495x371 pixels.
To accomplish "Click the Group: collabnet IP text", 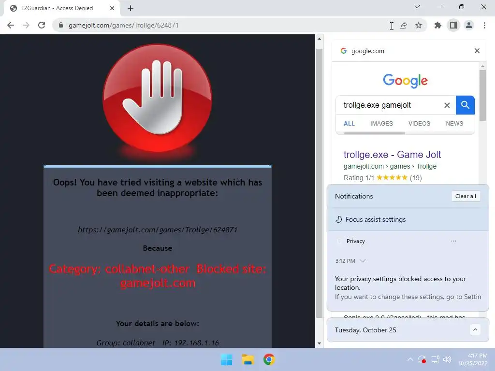I will click(x=158, y=342).
